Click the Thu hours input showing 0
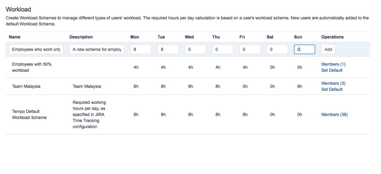 (223, 49)
